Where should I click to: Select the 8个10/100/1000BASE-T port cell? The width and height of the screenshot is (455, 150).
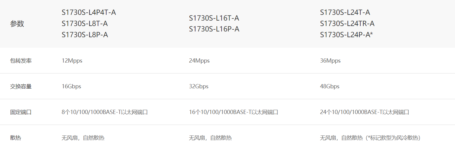105,112
